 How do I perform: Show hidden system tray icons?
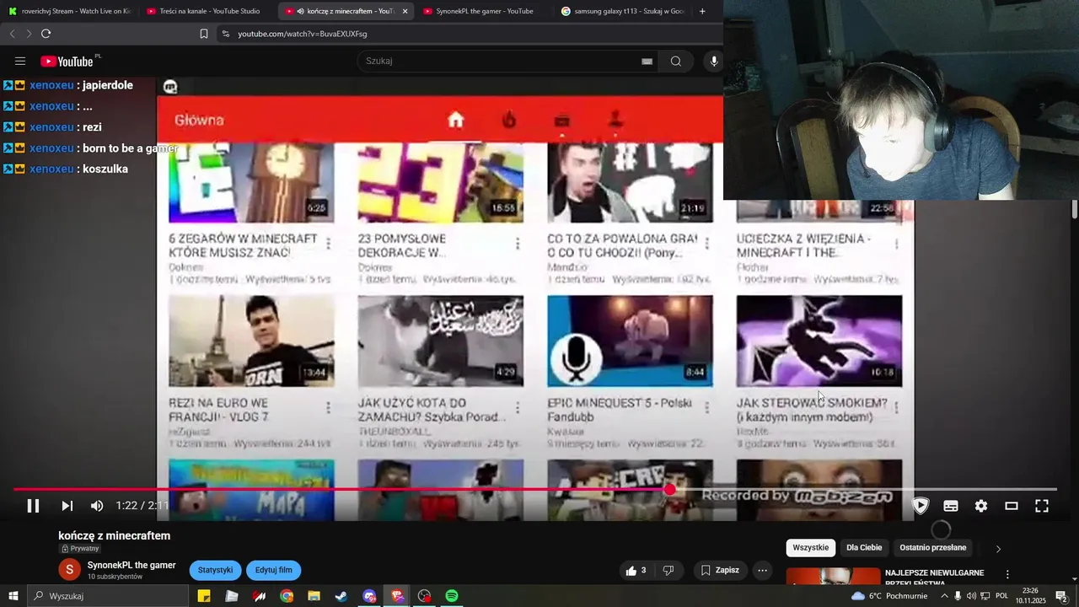944,596
